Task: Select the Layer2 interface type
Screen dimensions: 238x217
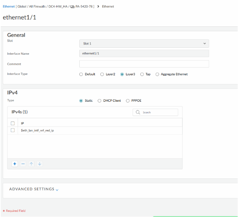Action: pyautogui.click(x=102, y=74)
